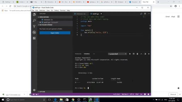Split the terminal
The width and height of the screenshot is (182, 102).
pyautogui.click(x=134, y=54)
